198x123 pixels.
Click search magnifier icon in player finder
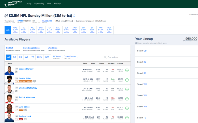tap(106, 57)
